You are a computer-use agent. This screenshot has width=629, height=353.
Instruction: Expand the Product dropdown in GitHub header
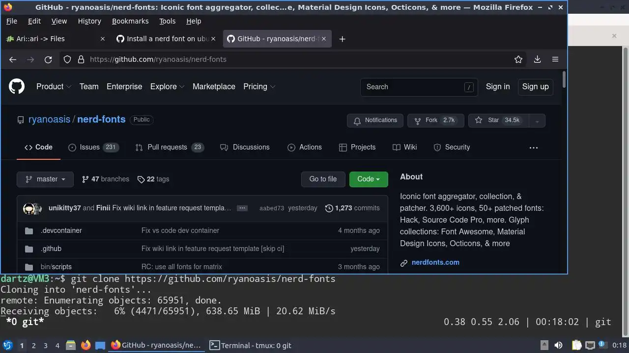pyautogui.click(x=54, y=87)
